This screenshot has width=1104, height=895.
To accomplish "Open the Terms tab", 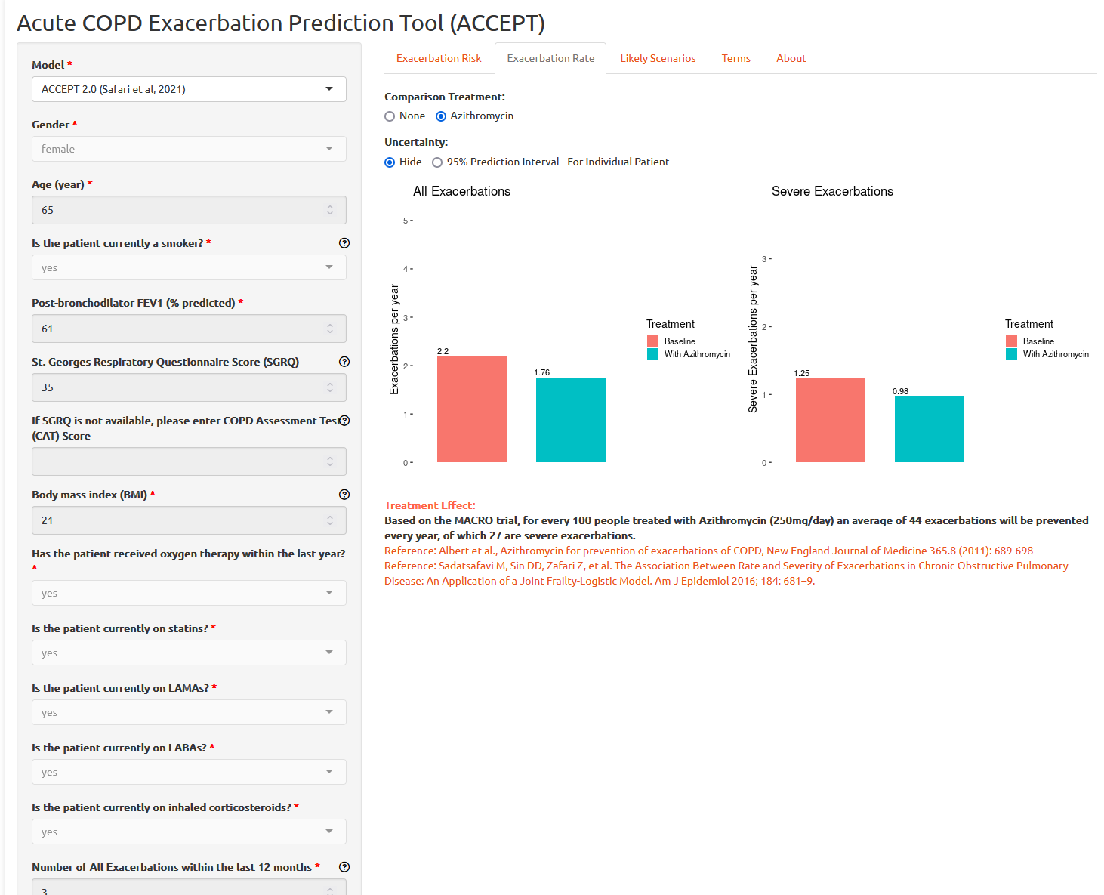I will click(735, 58).
